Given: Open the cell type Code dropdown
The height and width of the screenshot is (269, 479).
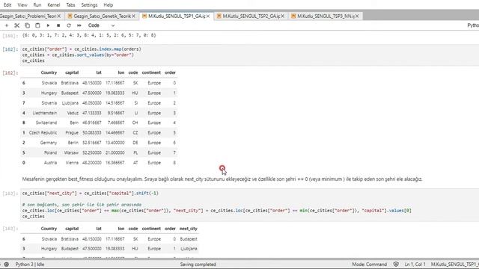Looking at the screenshot, I should click(101, 25).
